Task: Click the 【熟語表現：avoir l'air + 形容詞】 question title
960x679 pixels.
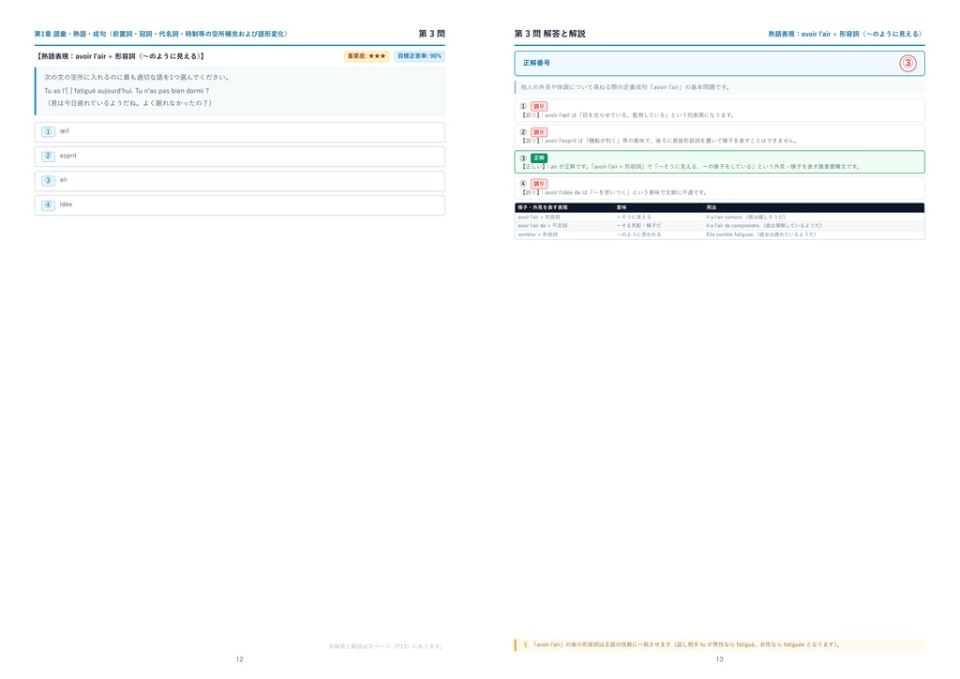Action: click(120, 56)
